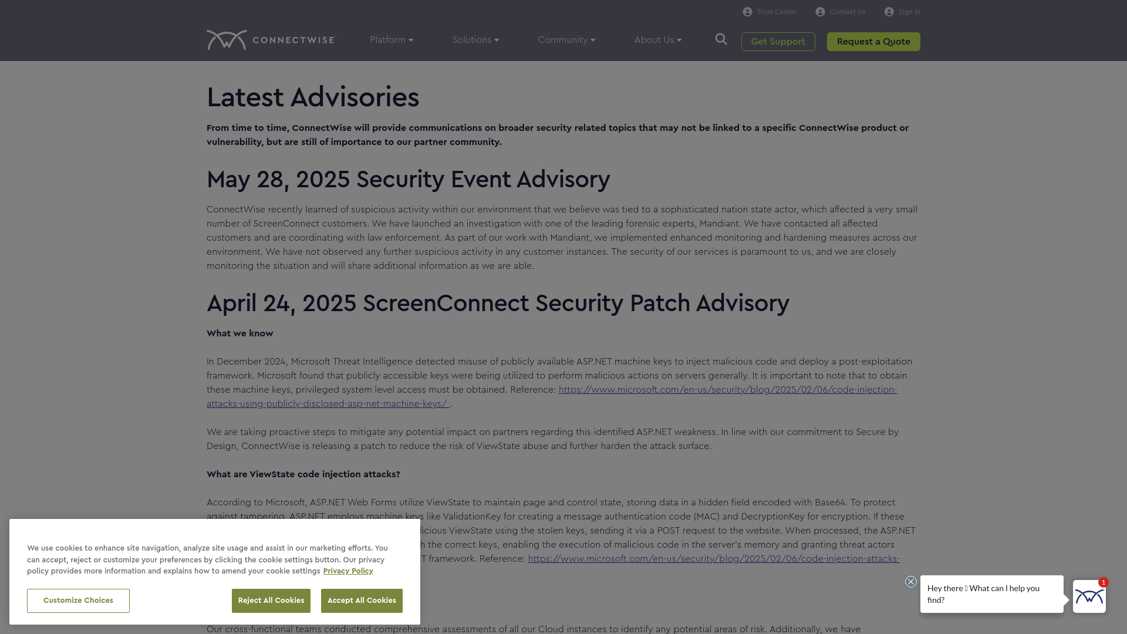Click the ConnectWise logo
This screenshot has height=634, width=1127.
[271, 40]
